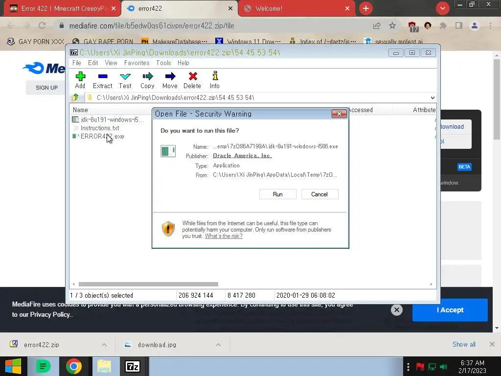Open the View menu in 7-Zip
501x376 pixels.
(x=111, y=63)
